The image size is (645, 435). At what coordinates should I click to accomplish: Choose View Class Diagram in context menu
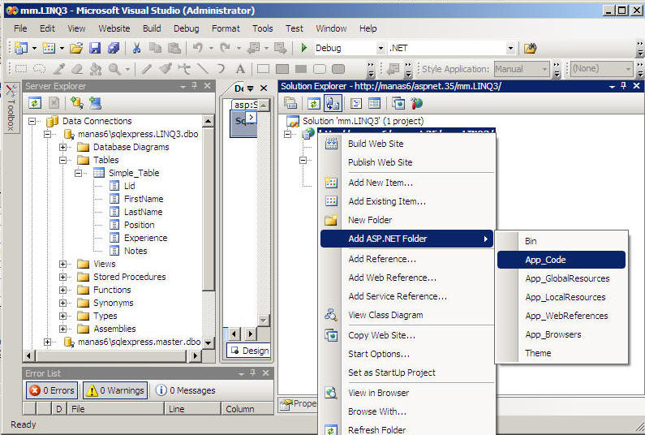(406, 315)
